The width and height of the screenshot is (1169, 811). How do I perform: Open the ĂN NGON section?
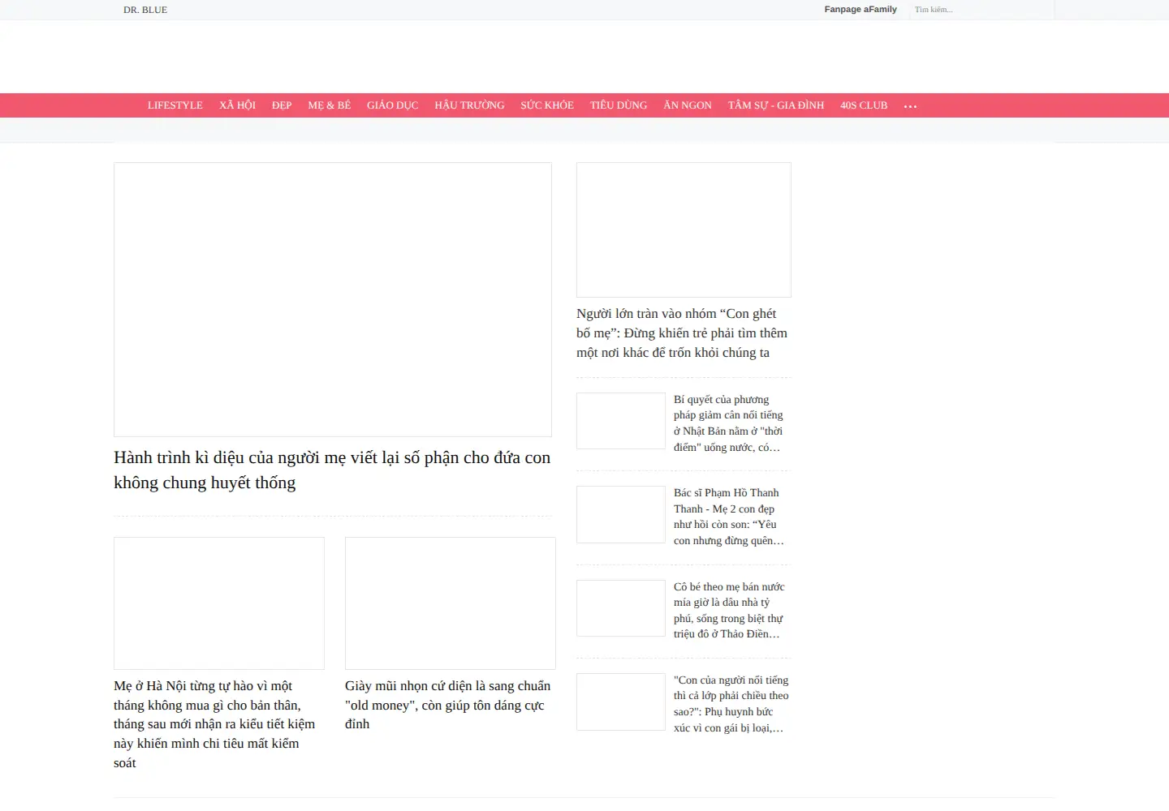(688, 105)
